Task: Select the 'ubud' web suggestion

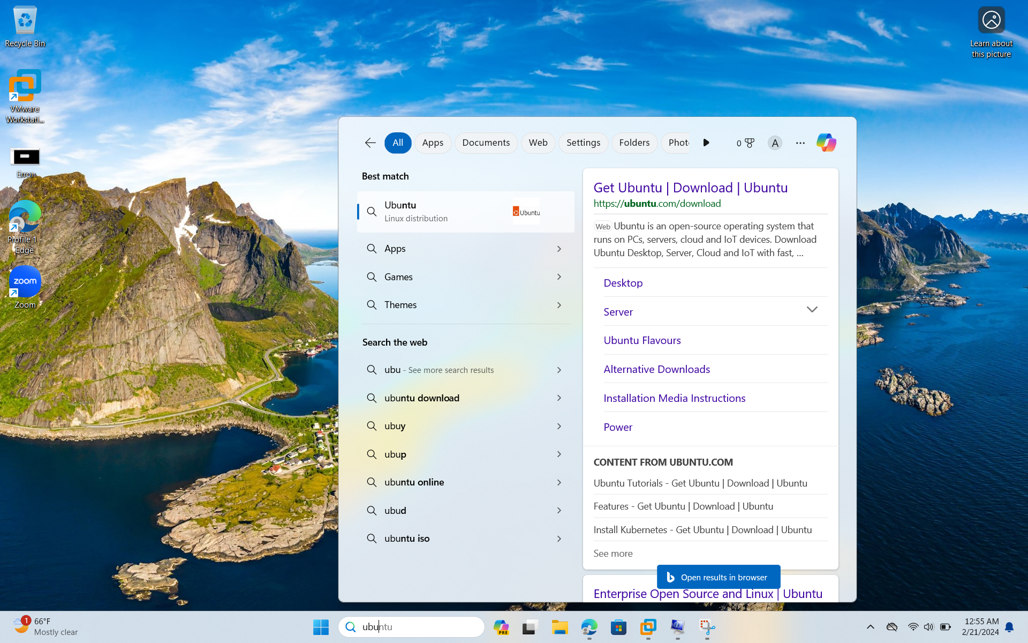Action: [465, 511]
